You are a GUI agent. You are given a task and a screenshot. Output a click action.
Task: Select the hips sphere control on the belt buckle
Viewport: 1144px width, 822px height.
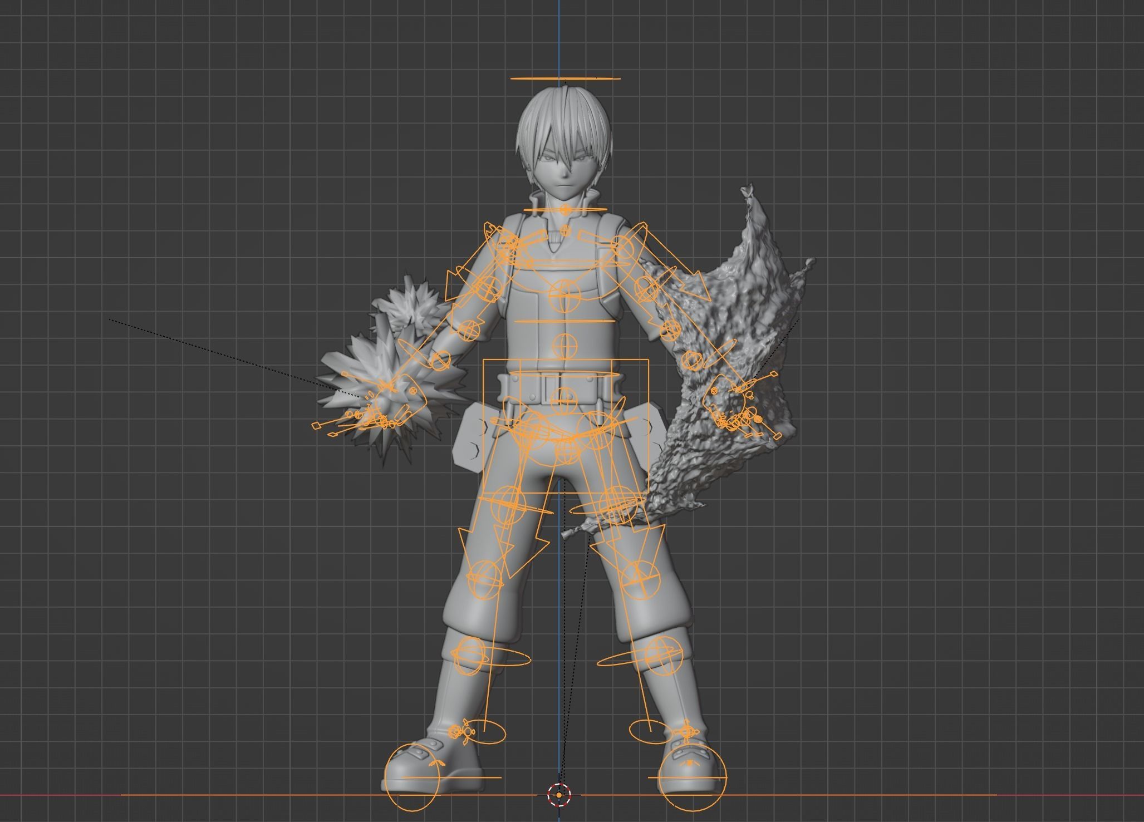point(564,401)
